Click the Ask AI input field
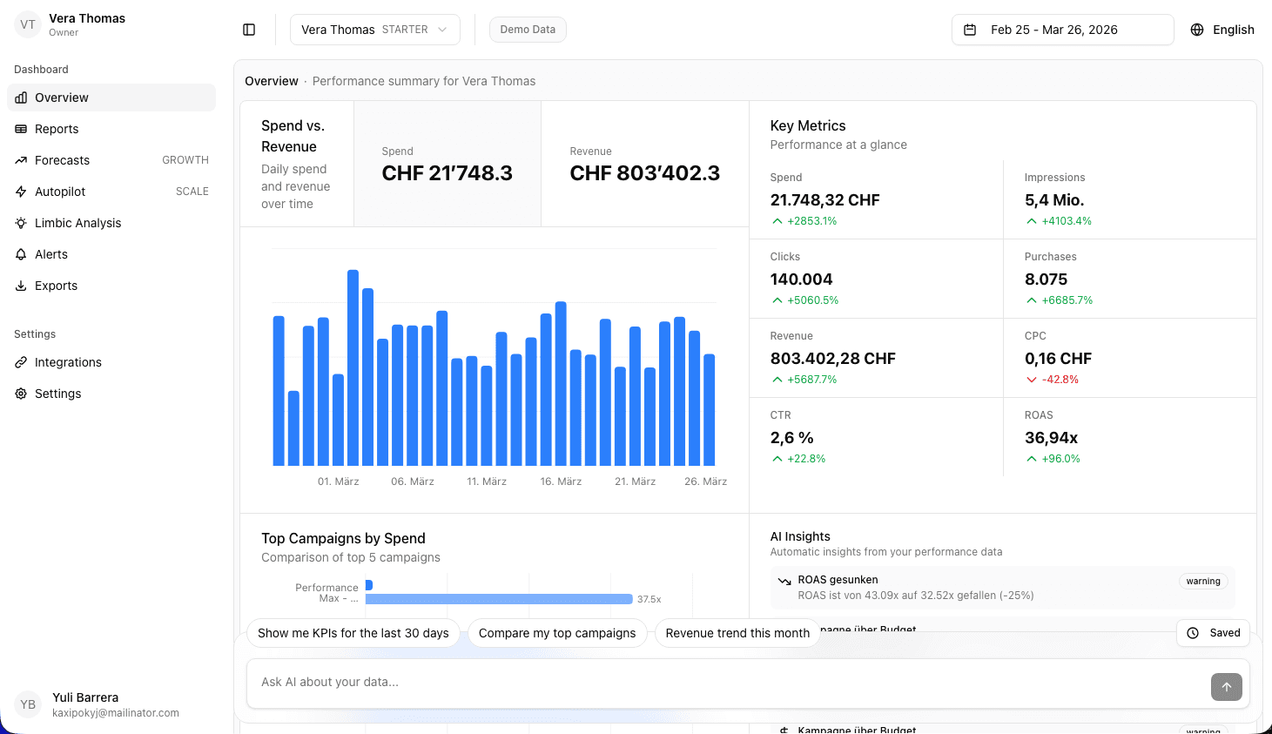Viewport: 1272px width, 734px height. (723, 682)
